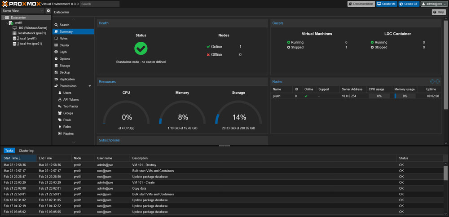Open the Storage section
This screenshot has height=217, width=449.
pos(73,66)
